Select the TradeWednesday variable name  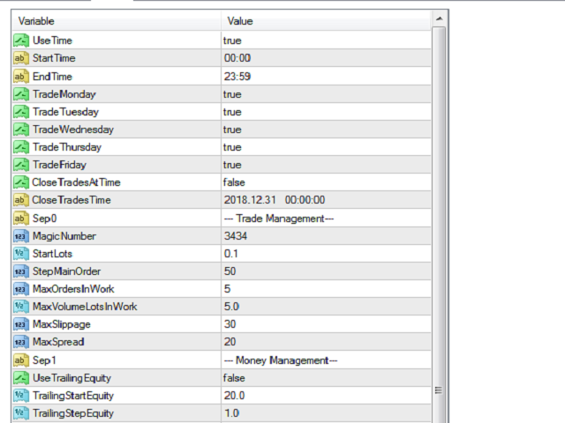(73, 130)
